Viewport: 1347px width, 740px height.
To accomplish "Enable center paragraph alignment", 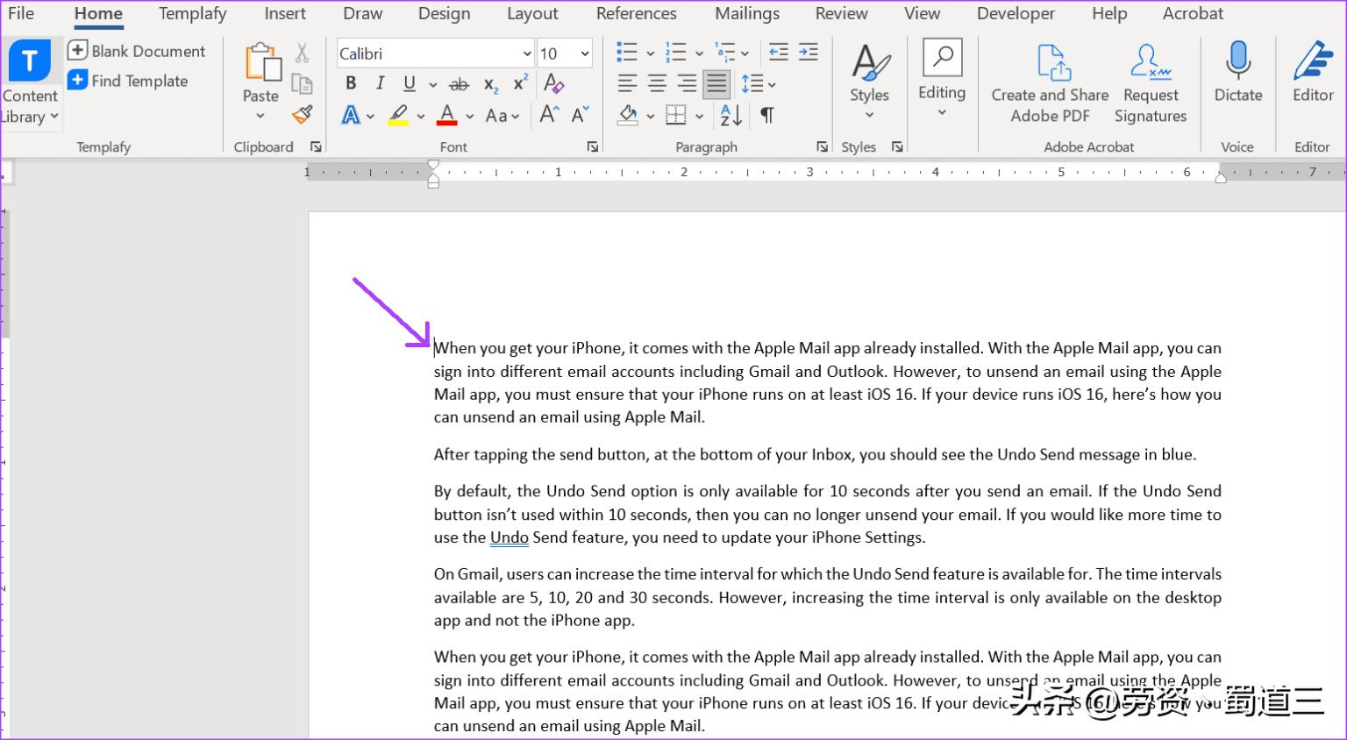I will pyautogui.click(x=657, y=83).
